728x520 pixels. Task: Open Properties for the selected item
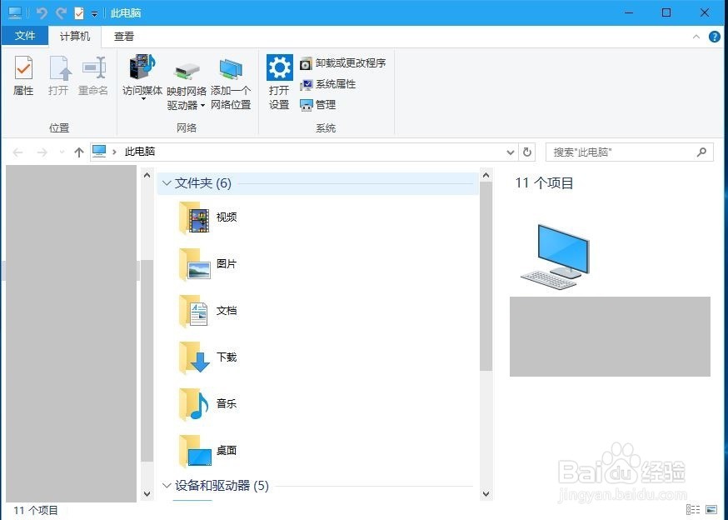pyautogui.click(x=22, y=75)
